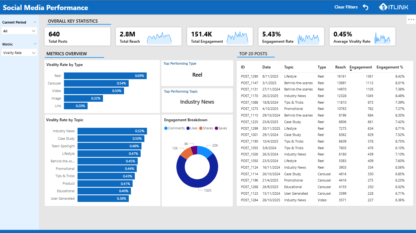Select the Reel bar in Virality Rate by Type
The image size is (416, 233).
(x=105, y=76)
